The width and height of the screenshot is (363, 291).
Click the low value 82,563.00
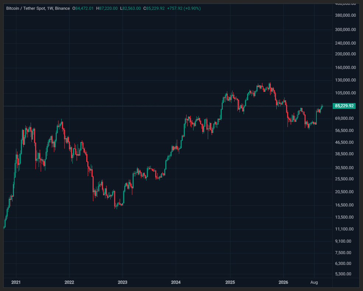(131, 8)
